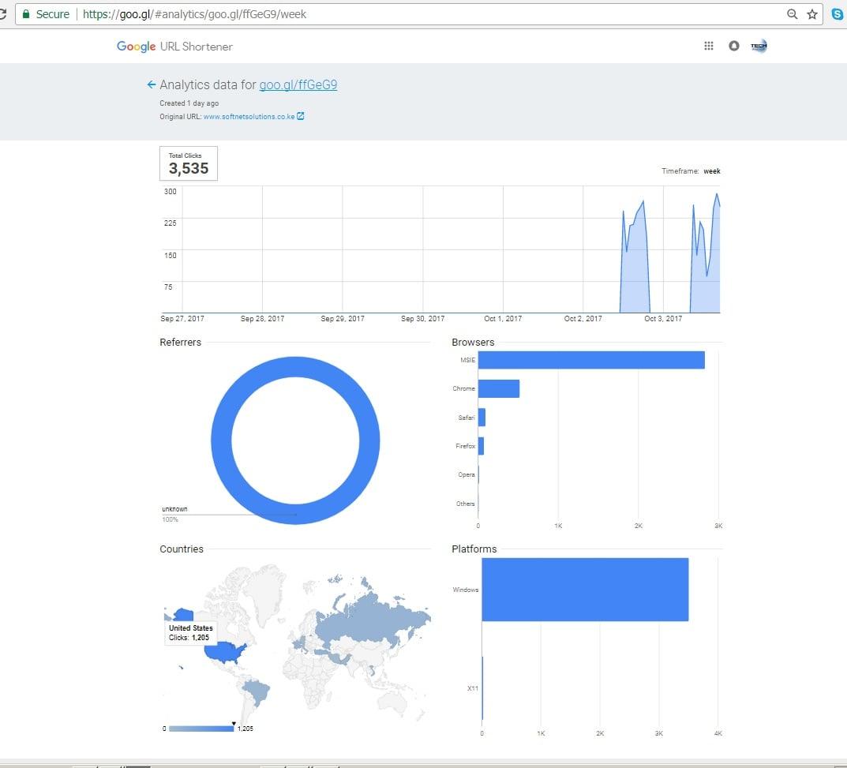Viewport: 847px width, 768px height.
Task: Click the MSIE bar in Browsers chart
Action: (x=590, y=360)
